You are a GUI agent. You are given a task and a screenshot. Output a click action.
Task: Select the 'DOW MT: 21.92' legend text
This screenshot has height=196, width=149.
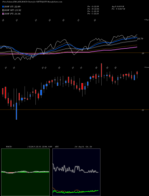click(x=13, y=10)
